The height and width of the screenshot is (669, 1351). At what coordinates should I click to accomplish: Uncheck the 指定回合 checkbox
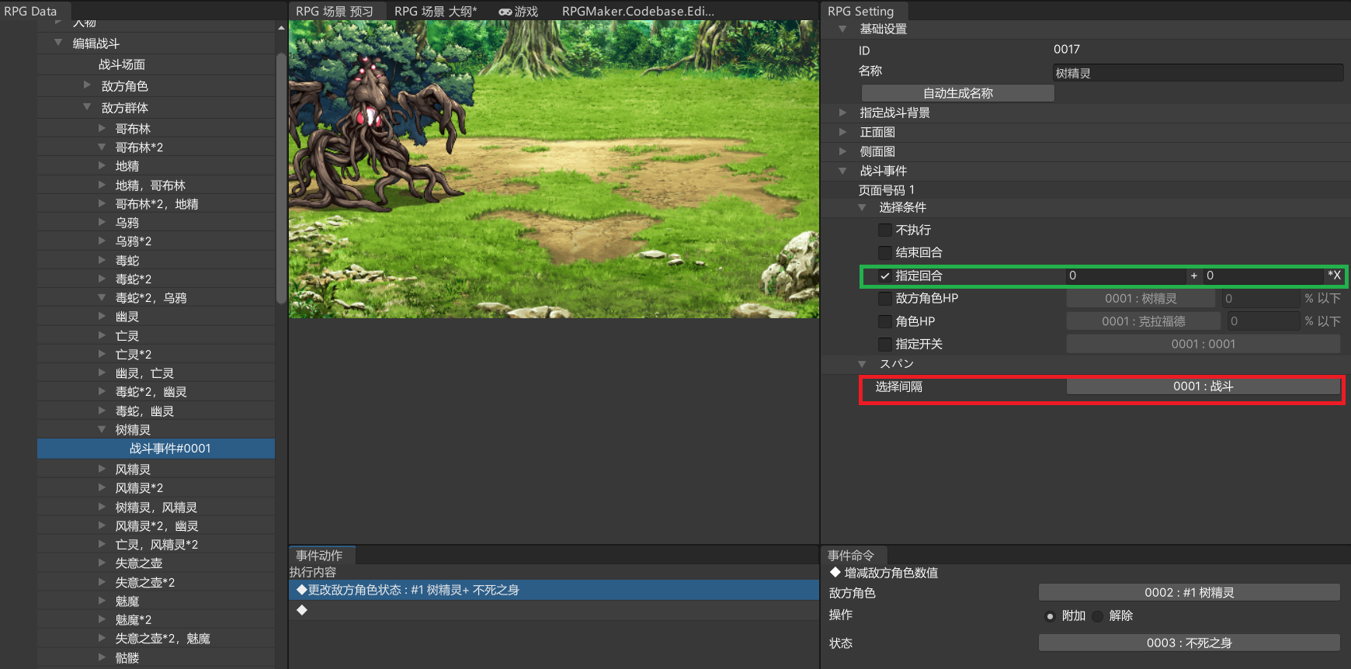coord(885,276)
